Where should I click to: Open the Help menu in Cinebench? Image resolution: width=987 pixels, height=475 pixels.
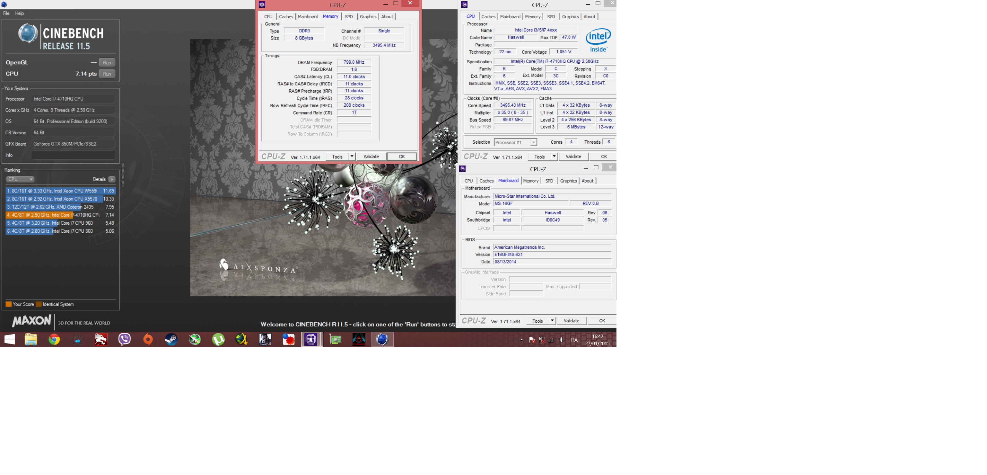click(x=19, y=13)
